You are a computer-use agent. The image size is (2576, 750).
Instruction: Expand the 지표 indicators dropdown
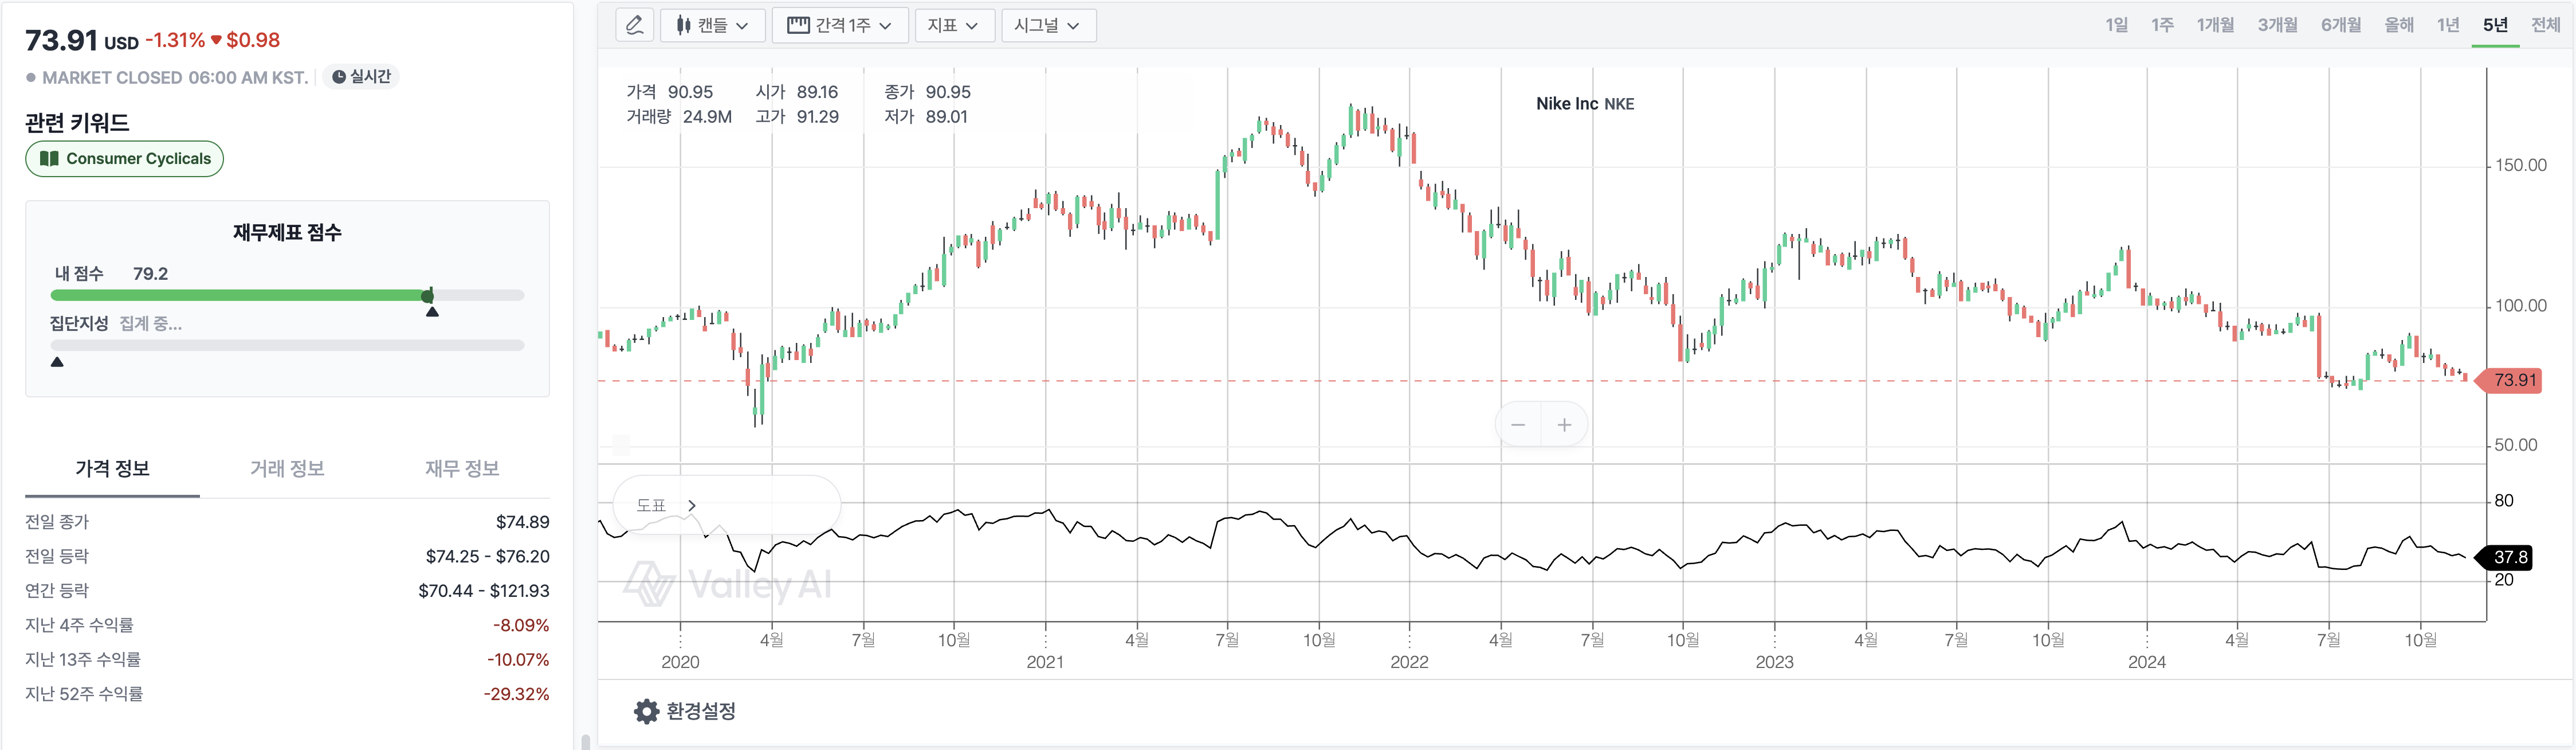click(954, 25)
